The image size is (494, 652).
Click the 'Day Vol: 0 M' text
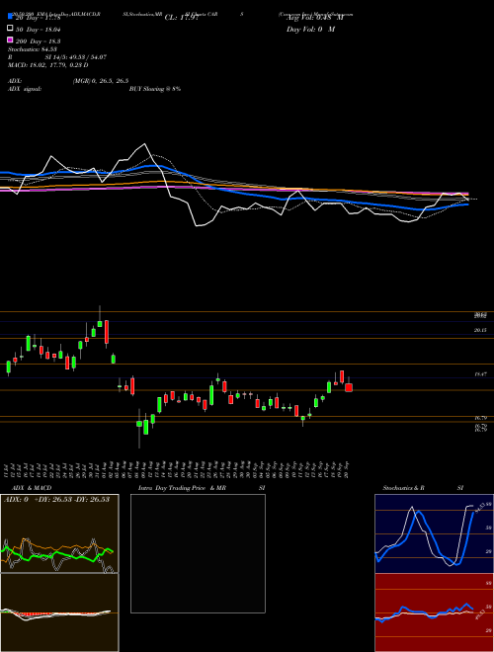click(x=310, y=30)
